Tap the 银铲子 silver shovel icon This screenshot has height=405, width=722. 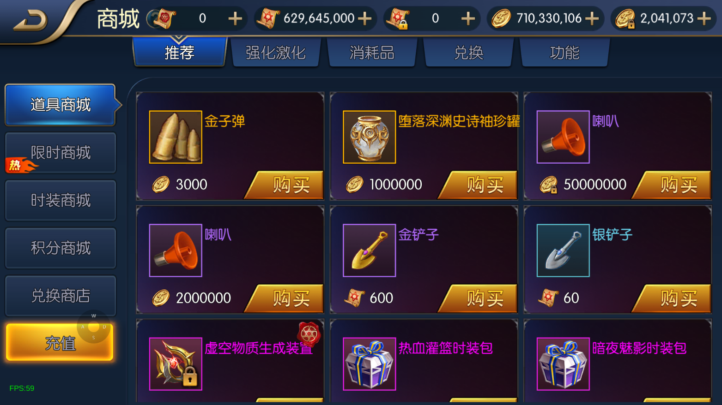coord(563,250)
